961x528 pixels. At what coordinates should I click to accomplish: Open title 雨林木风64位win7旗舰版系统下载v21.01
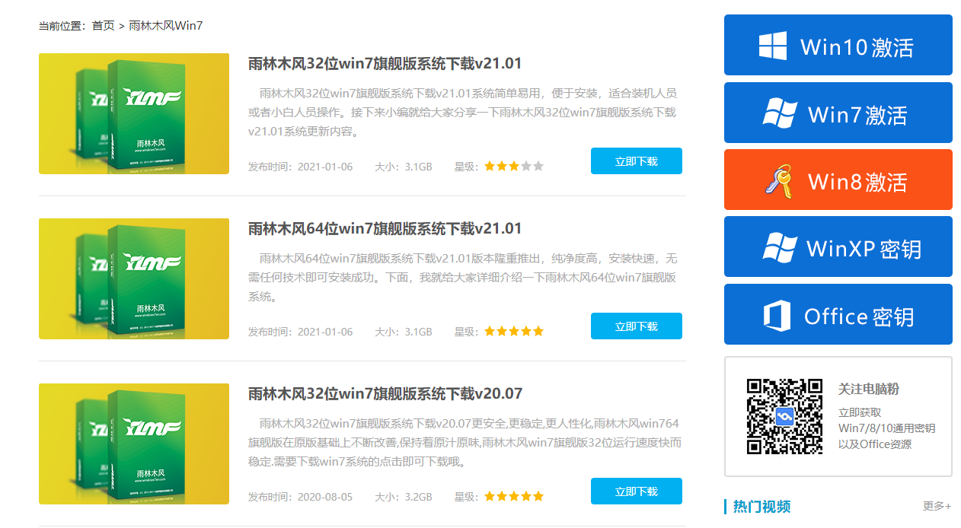coord(385,228)
